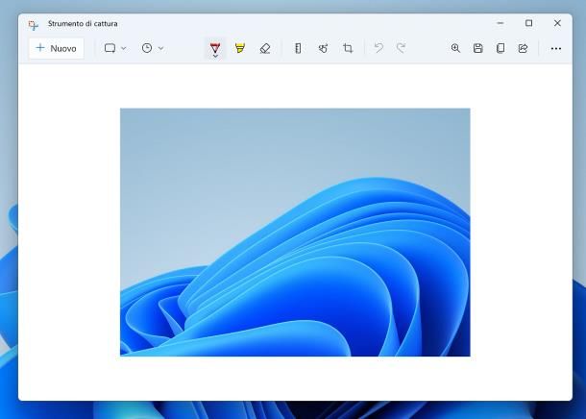
Task: Open the zoom magnifier control
Action: click(x=455, y=48)
